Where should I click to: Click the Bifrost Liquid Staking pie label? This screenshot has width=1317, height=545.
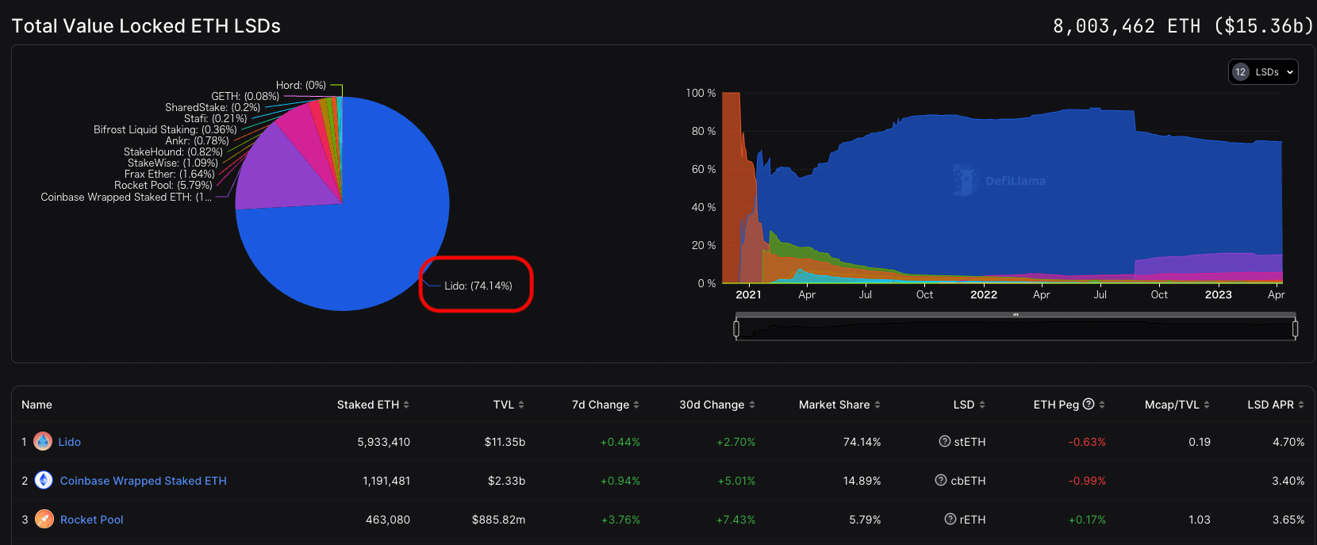[x=165, y=129]
